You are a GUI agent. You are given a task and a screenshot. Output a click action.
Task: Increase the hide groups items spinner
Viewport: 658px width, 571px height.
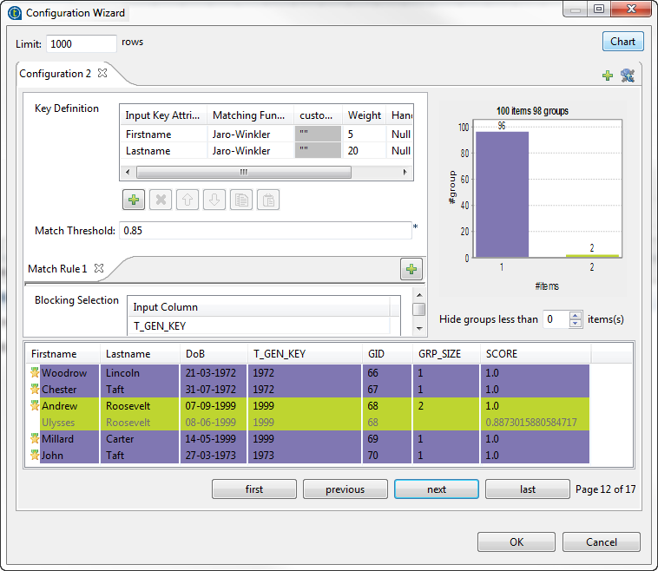(x=575, y=315)
